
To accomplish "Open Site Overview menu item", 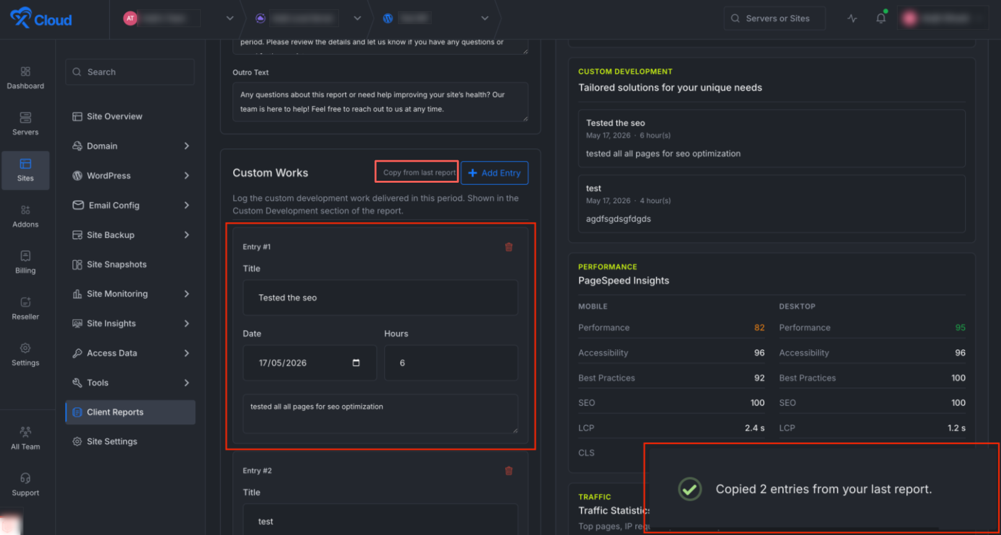I will [x=130, y=116].
